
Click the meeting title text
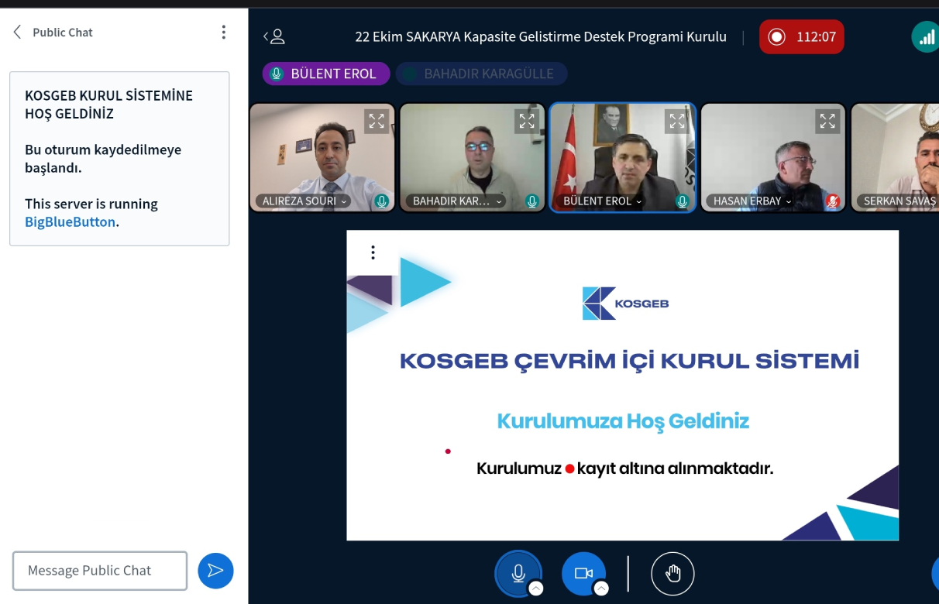[x=541, y=36]
